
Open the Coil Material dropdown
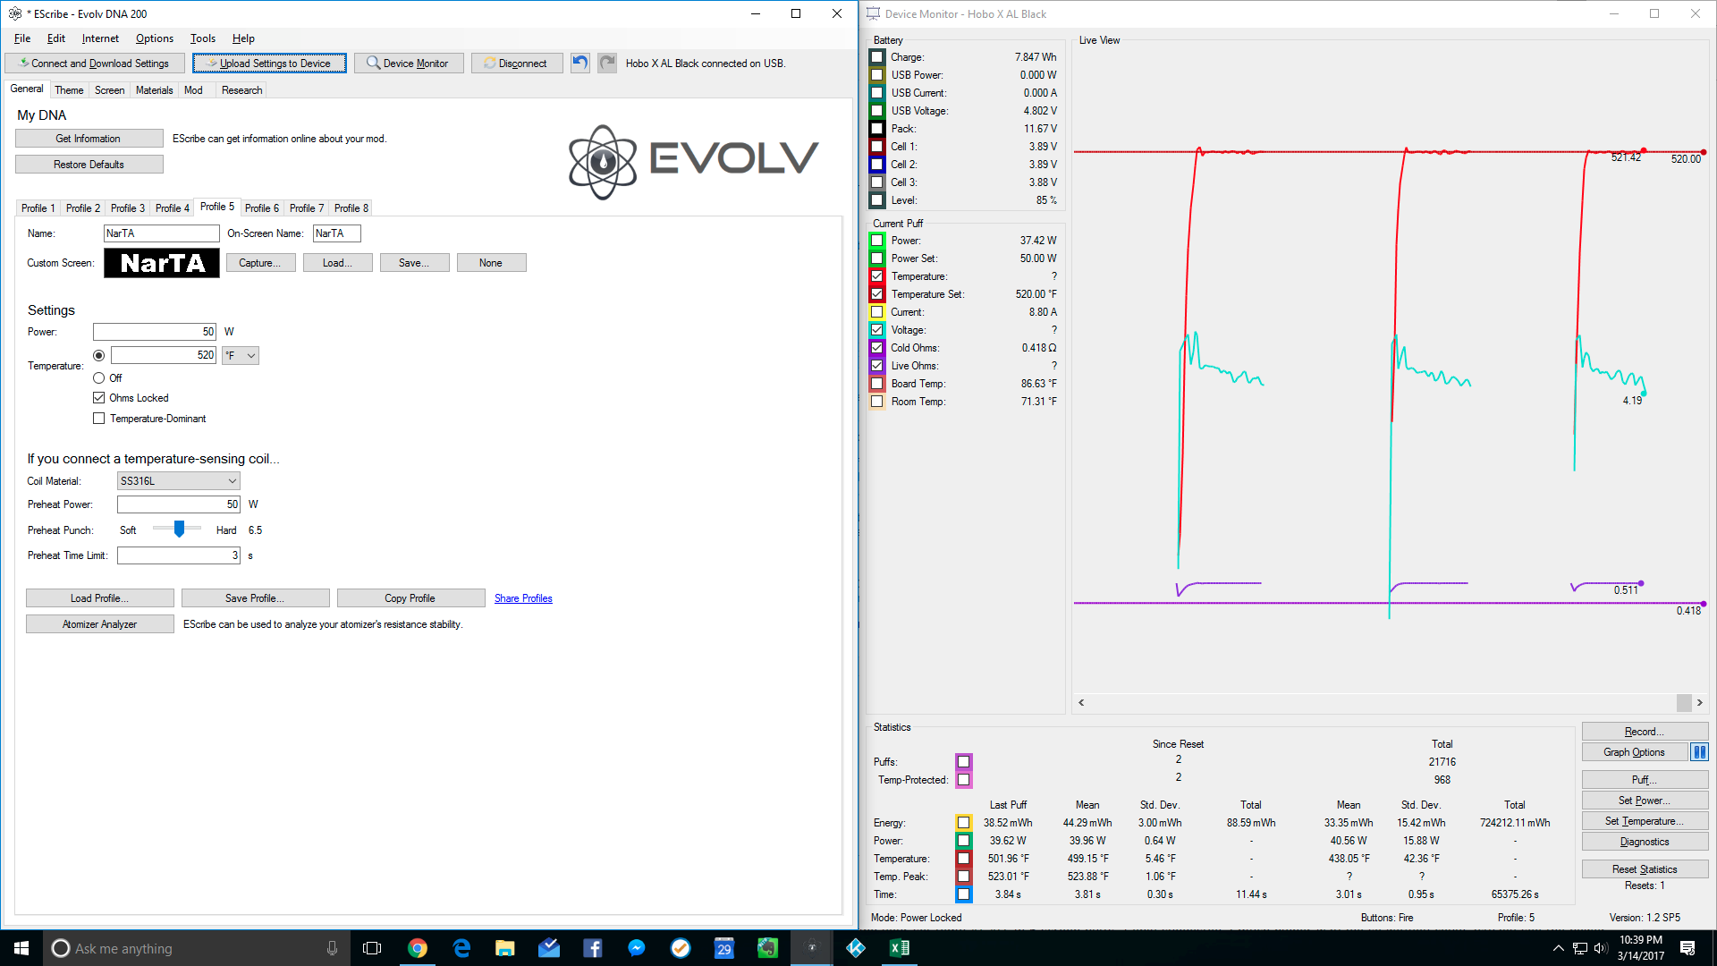coord(178,481)
